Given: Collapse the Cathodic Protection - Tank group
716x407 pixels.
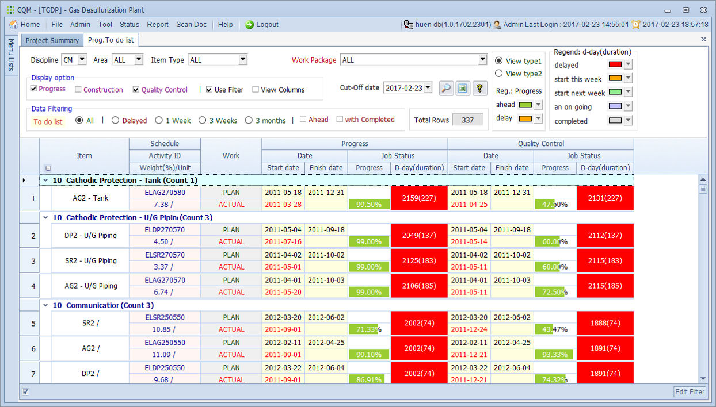Looking at the screenshot, I should tap(45, 181).
